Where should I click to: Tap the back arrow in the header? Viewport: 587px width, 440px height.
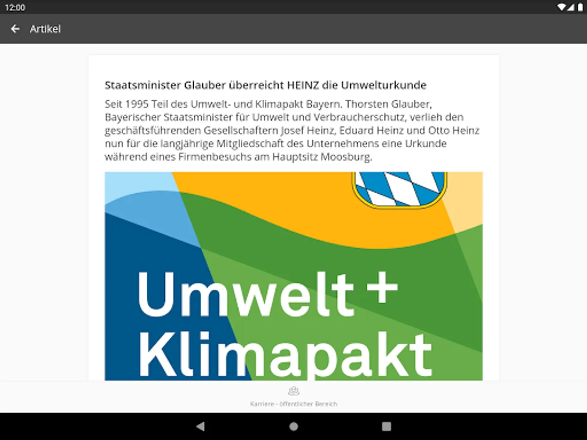[15, 29]
